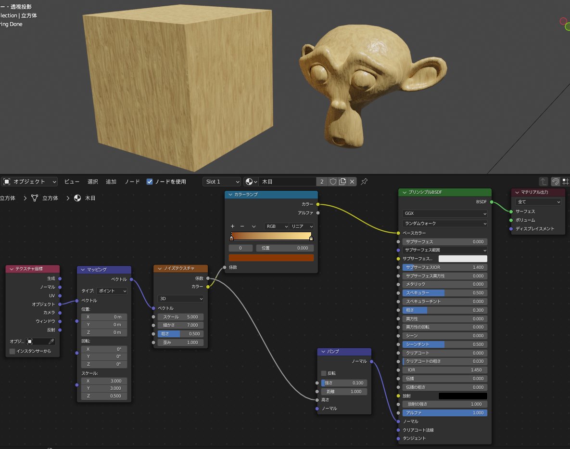Click the green BSDF output socket
Image resolution: width=570 pixels, height=449 pixels.
pos(492,202)
